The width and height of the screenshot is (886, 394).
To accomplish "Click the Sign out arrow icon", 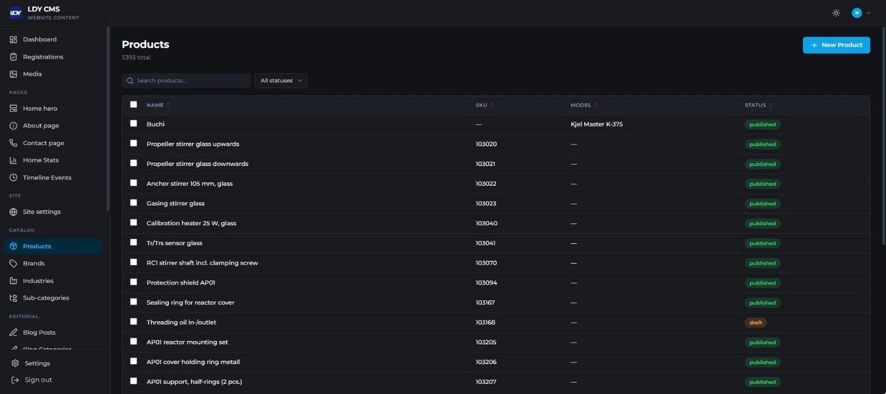I will tap(15, 380).
